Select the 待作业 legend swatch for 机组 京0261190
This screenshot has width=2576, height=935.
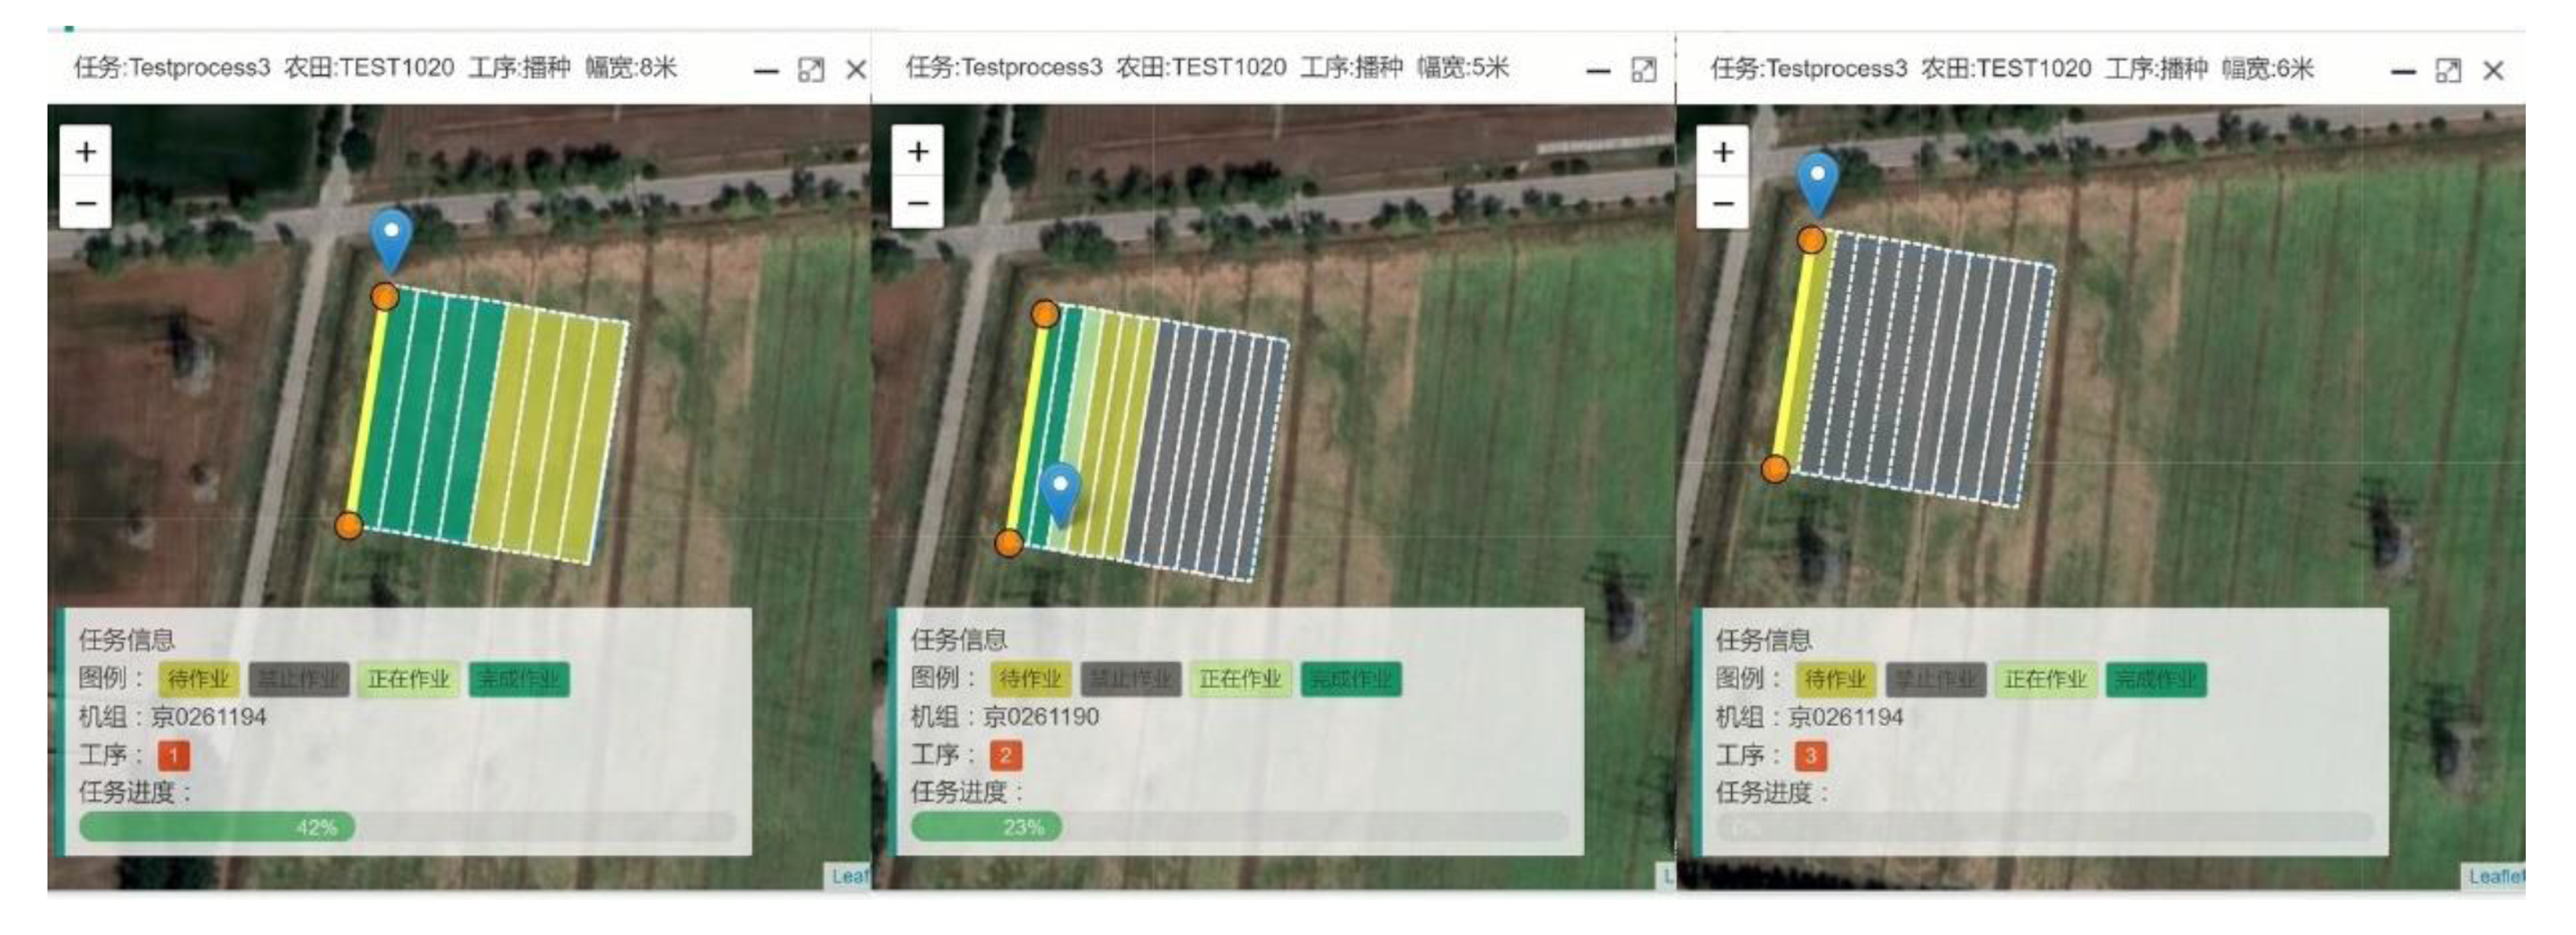click(x=1031, y=679)
